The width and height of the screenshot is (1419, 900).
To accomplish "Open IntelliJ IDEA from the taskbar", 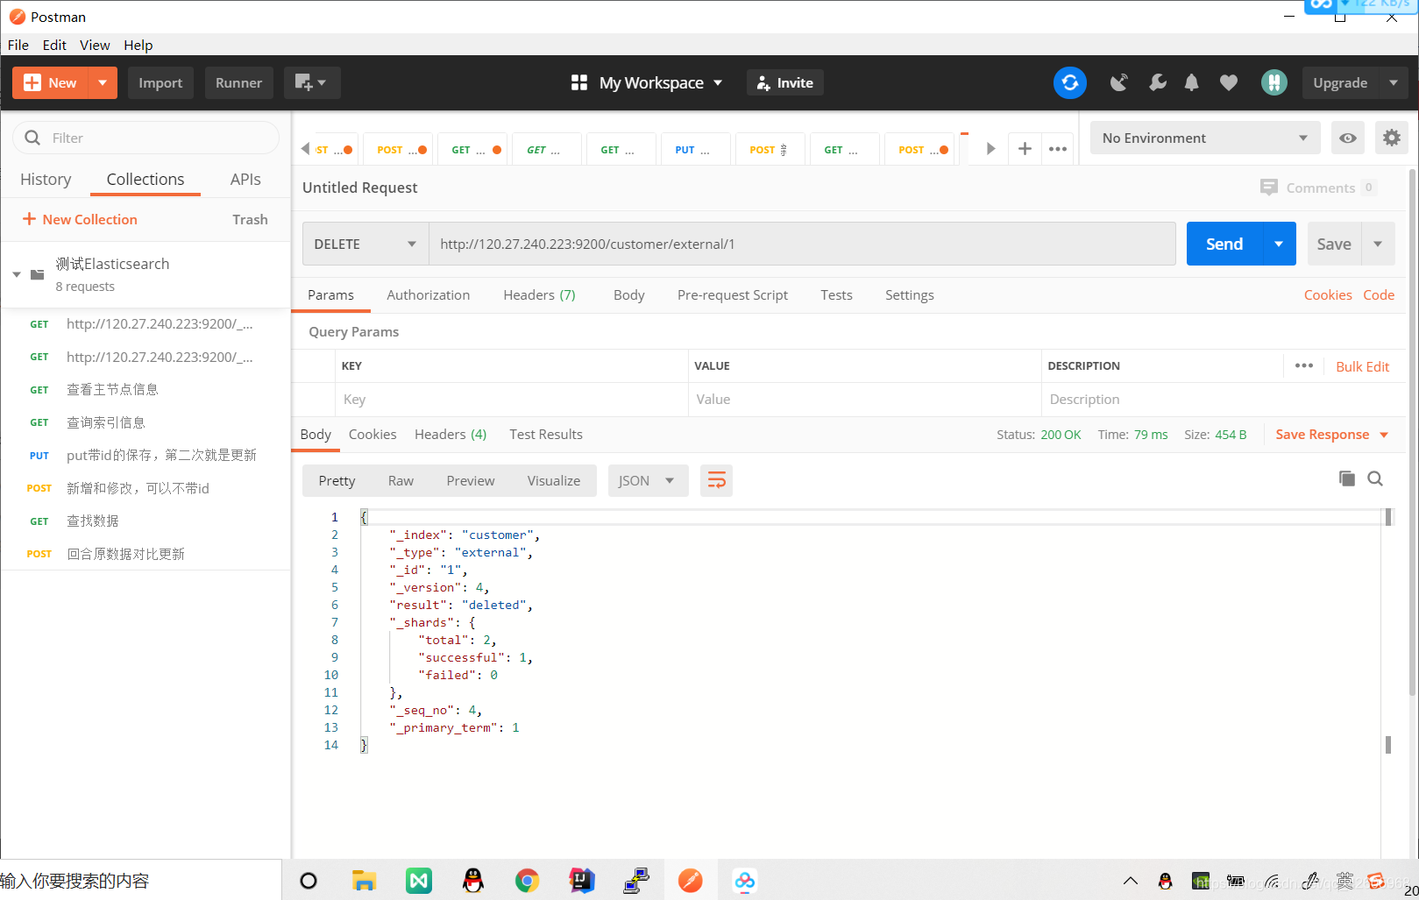I will coord(581,881).
